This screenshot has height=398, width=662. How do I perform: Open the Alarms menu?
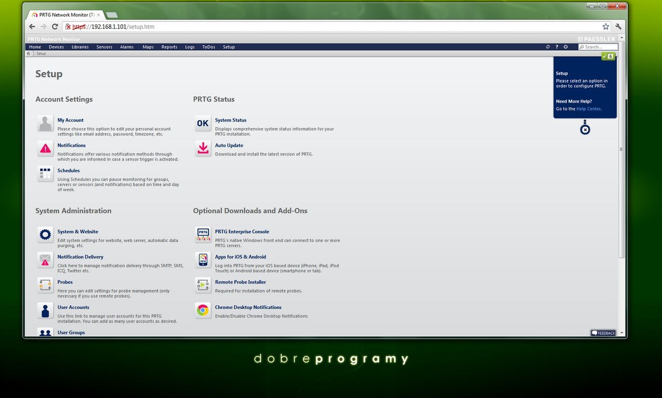point(127,47)
